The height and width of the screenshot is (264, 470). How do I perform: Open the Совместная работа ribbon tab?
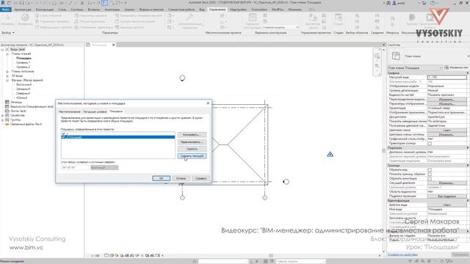(x=181, y=10)
